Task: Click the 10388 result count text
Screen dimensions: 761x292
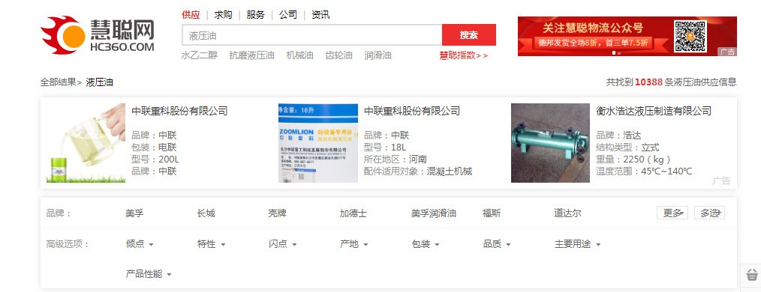Action: click(x=648, y=82)
